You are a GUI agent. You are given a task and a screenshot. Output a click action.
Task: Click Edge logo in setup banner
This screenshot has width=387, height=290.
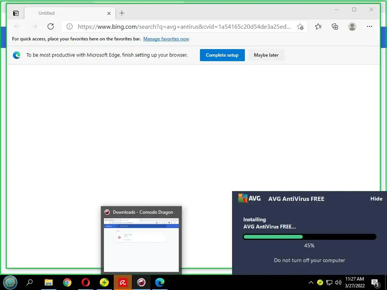[17, 55]
